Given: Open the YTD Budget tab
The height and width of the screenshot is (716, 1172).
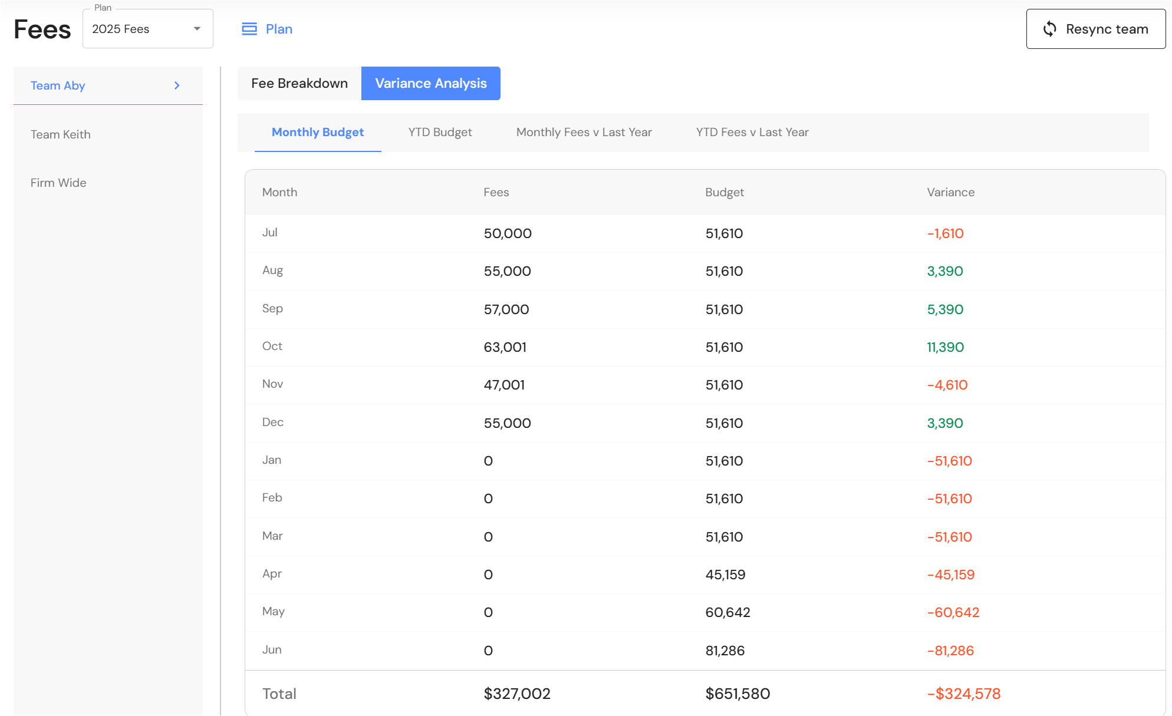Looking at the screenshot, I should pyautogui.click(x=440, y=132).
